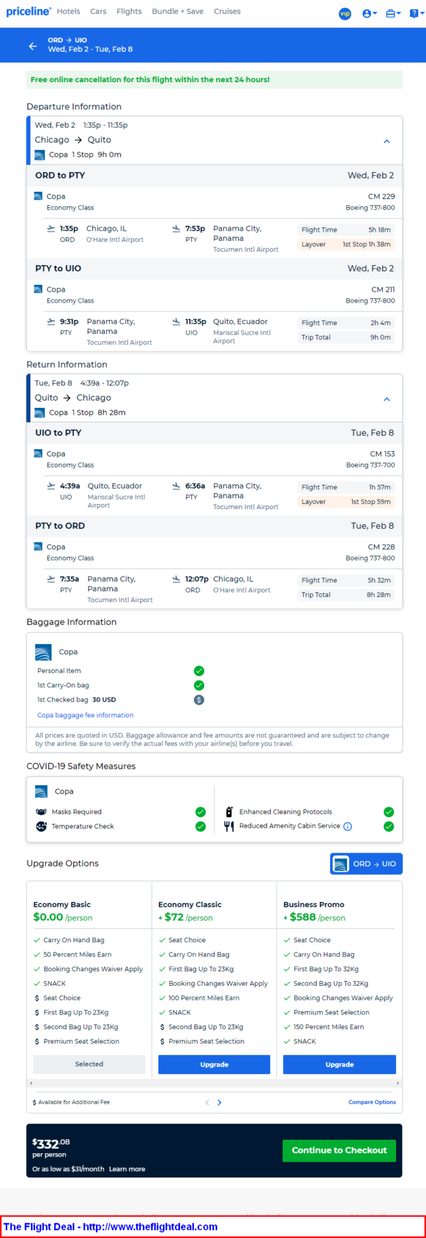Open the Hotels menu
Screen dimensions: 426x1238
[x=68, y=11]
